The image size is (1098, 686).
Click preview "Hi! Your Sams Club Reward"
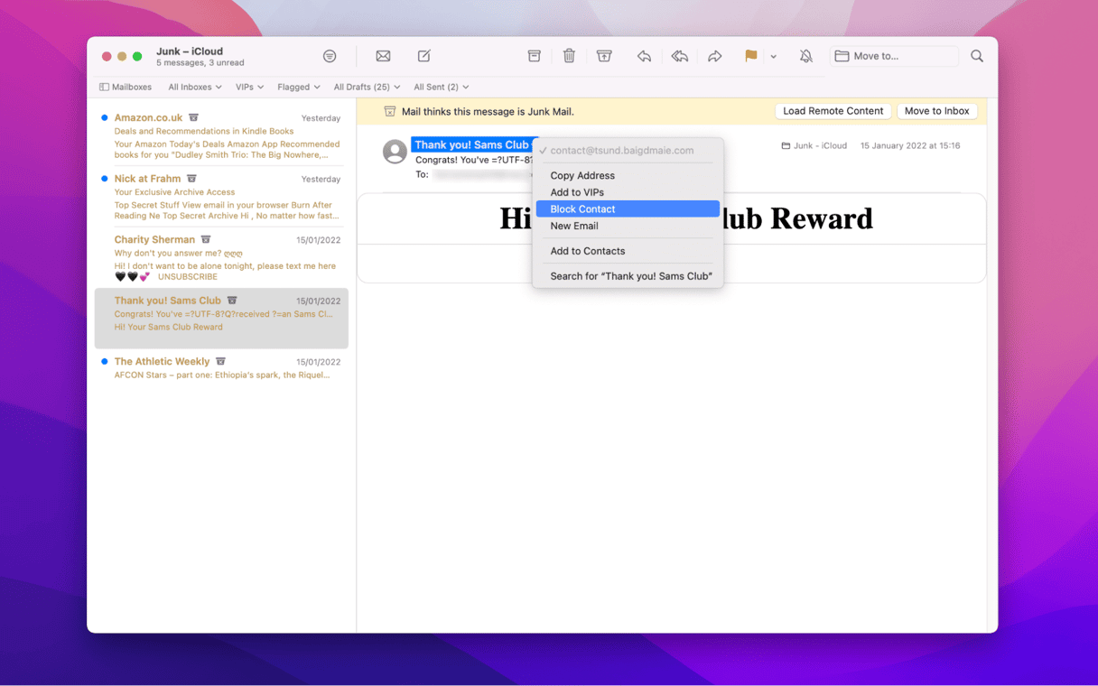pos(169,327)
